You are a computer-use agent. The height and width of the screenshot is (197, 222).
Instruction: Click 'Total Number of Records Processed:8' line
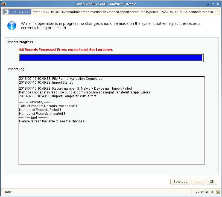pyautogui.click(x=48, y=106)
